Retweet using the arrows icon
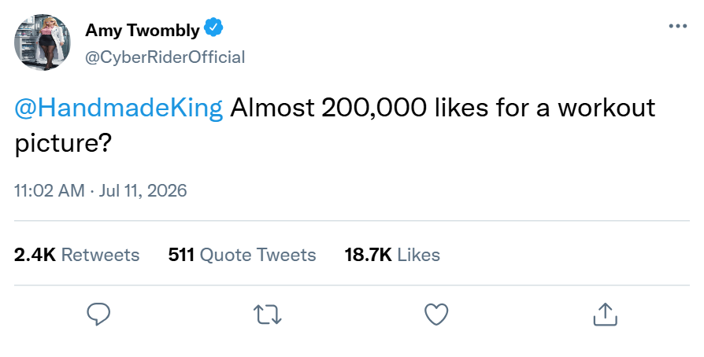Screen dimensions: 704x357 coord(268,315)
